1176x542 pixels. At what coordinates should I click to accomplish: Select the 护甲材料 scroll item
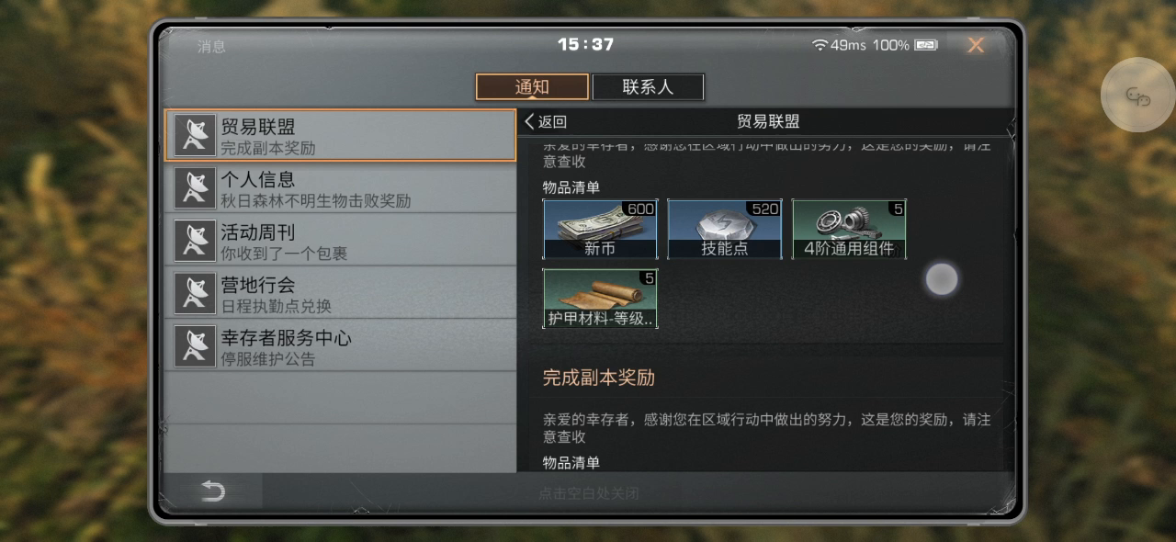[600, 299]
